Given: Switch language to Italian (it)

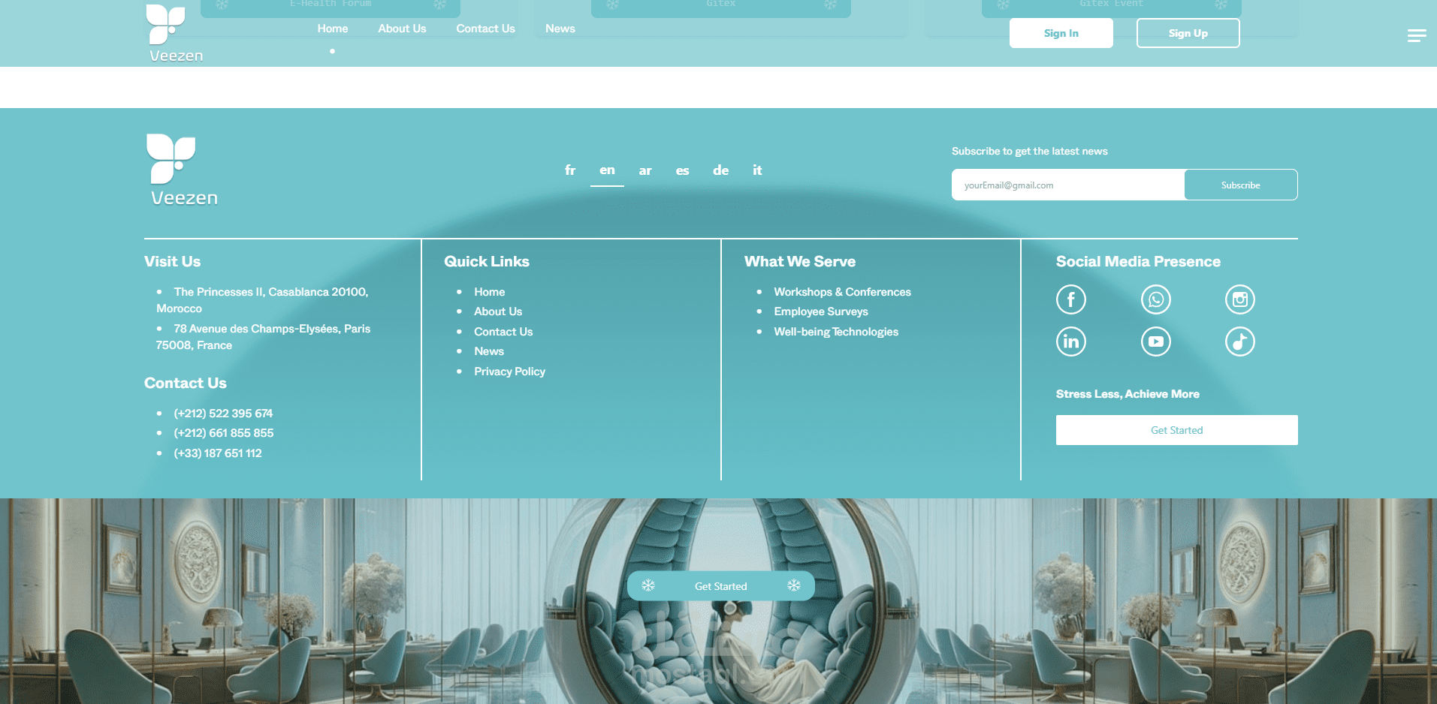Looking at the screenshot, I should click(757, 170).
